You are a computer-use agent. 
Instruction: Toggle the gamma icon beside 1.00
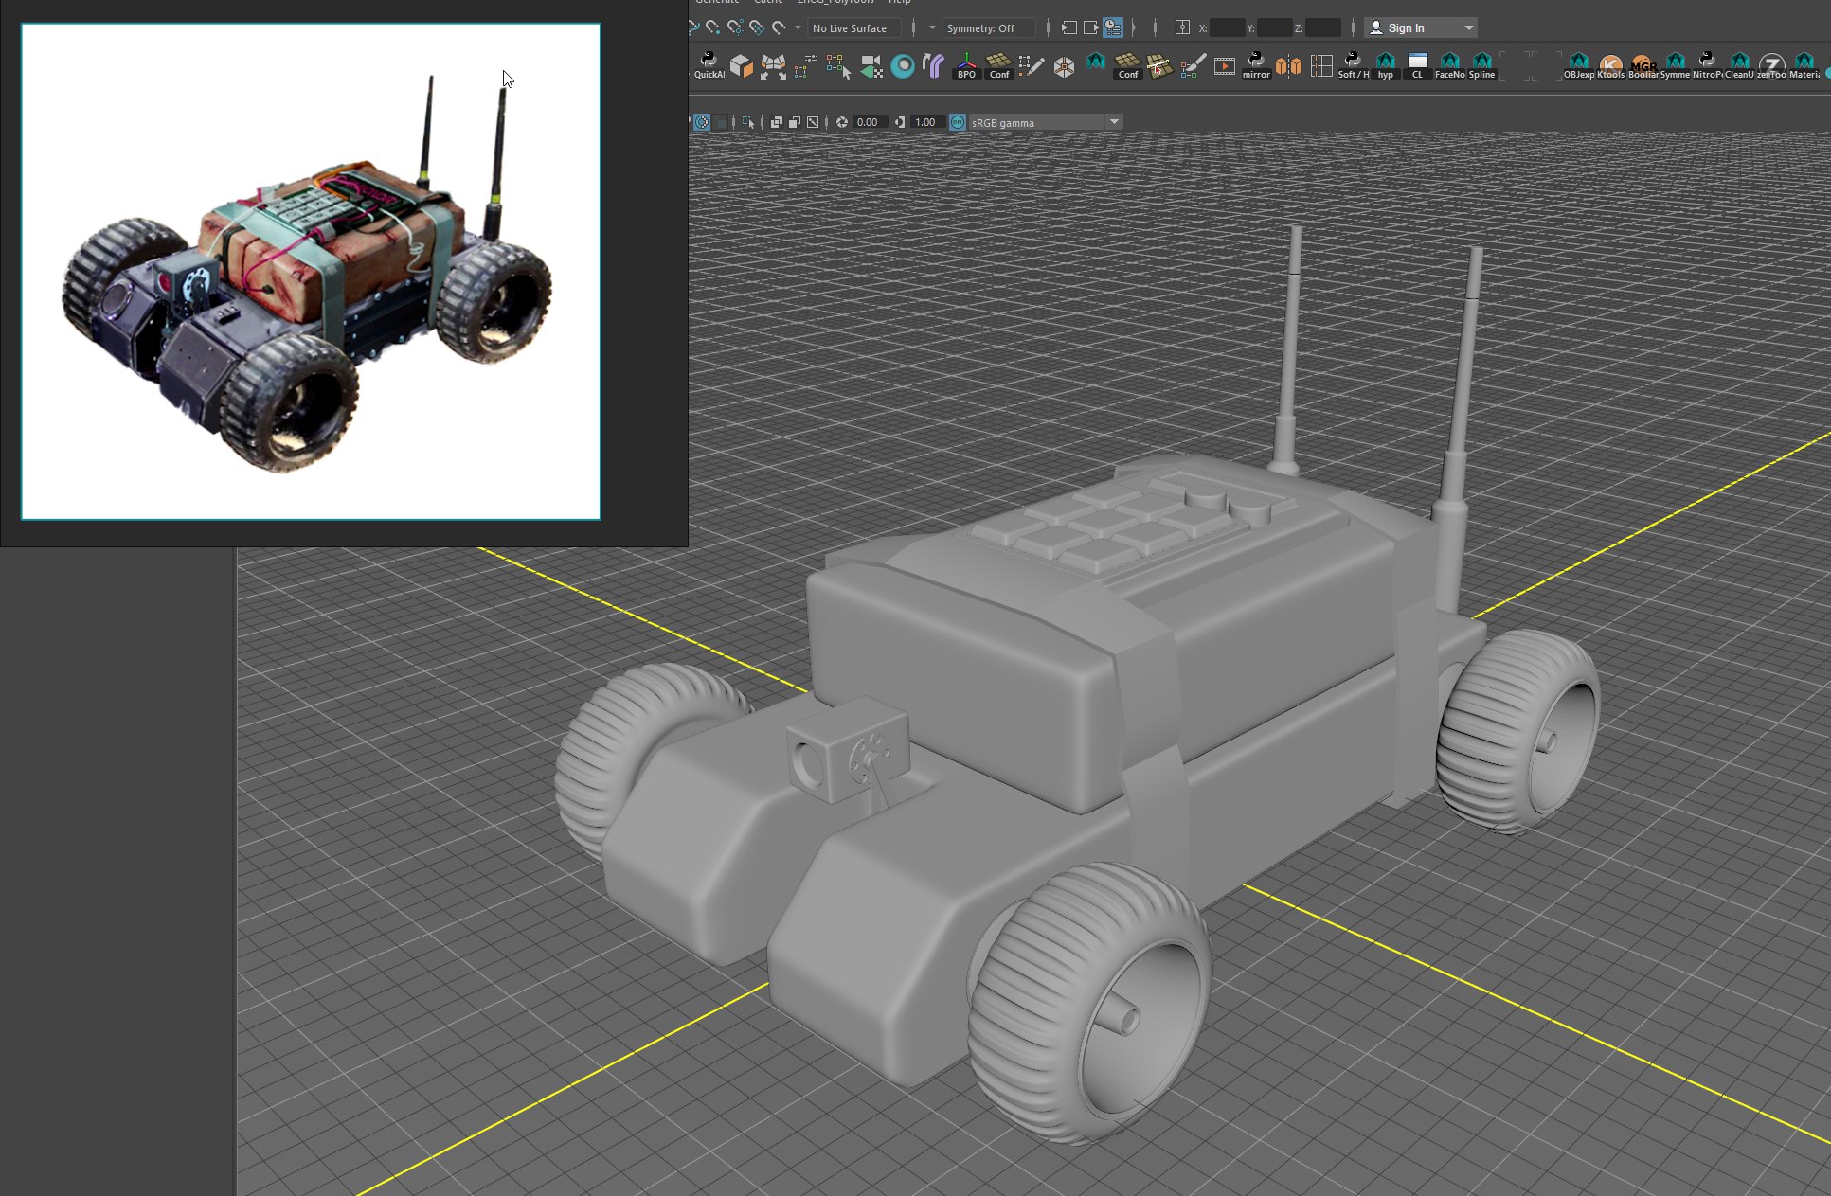coord(900,122)
